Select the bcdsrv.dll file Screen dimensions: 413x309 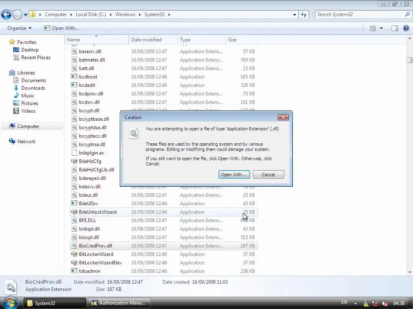[89, 102]
